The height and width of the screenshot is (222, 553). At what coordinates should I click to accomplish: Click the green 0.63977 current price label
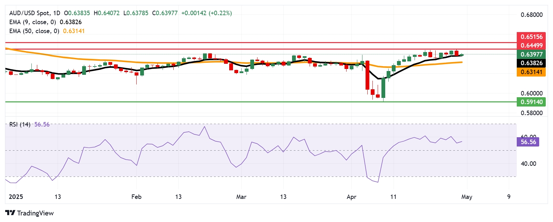[x=531, y=54]
